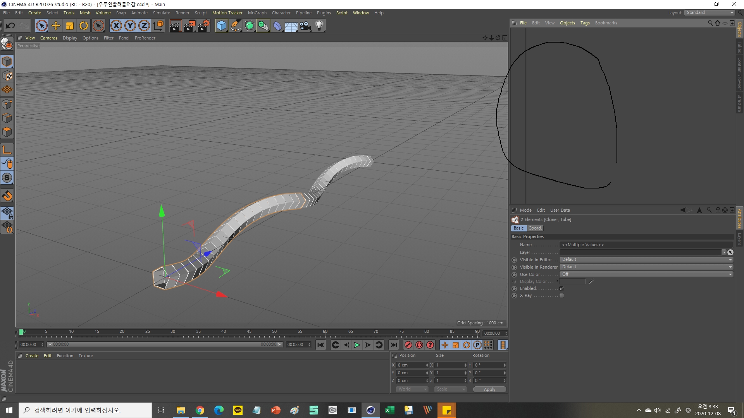
Task: Open Scale size mode dropdown
Action: [x=450, y=389]
